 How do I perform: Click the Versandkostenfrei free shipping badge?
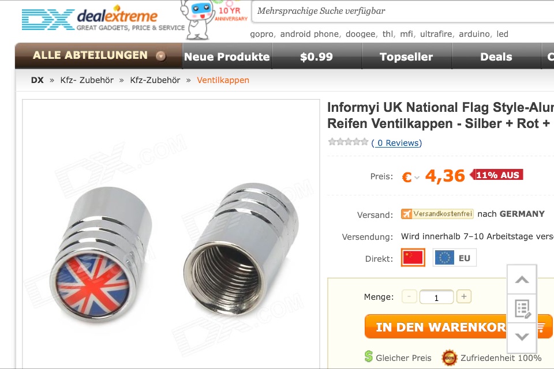coord(437,214)
